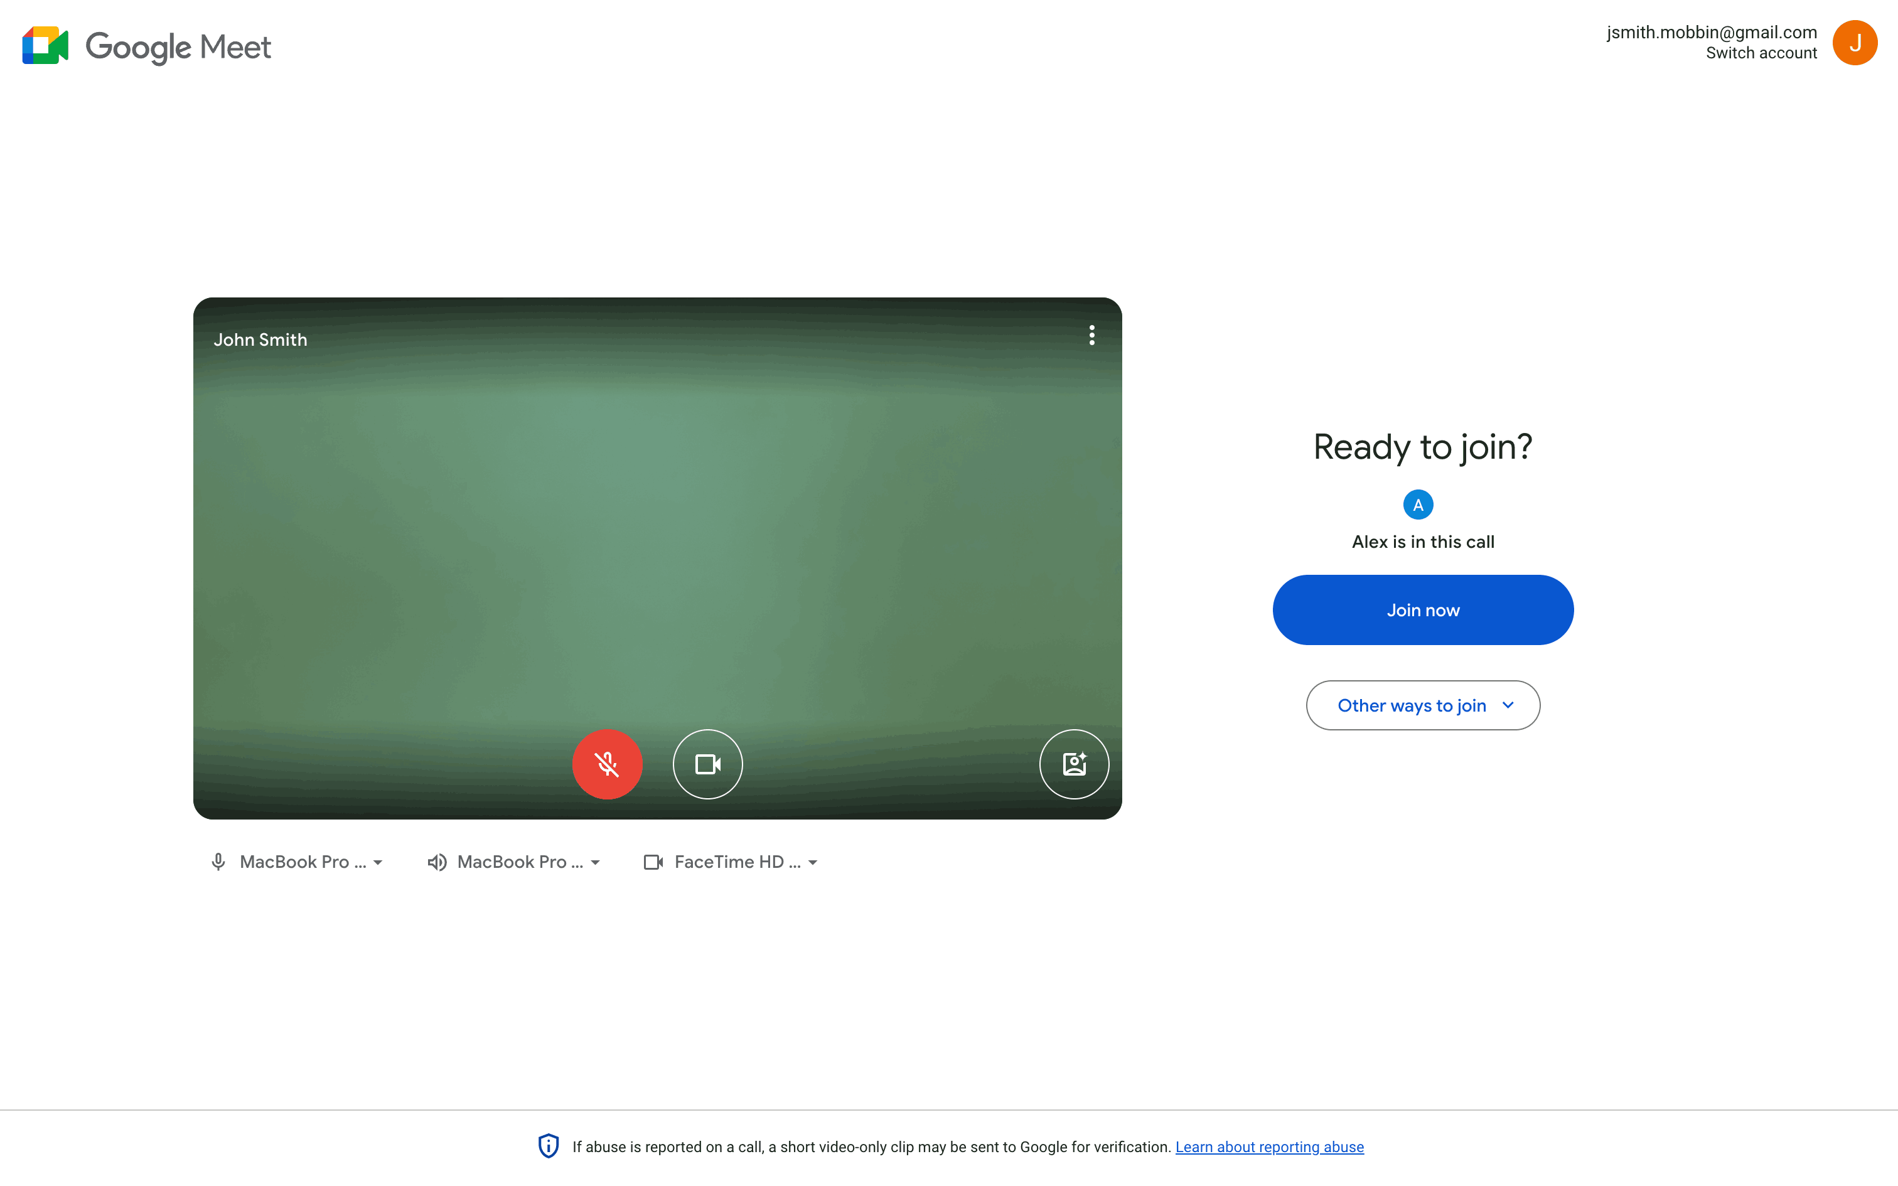
Task: Click the speaker icon beside MacBook Pro
Action: pyautogui.click(x=437, y=862)
